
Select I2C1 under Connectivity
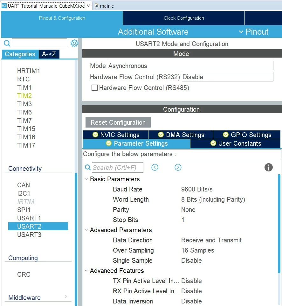tap(24, 193)
